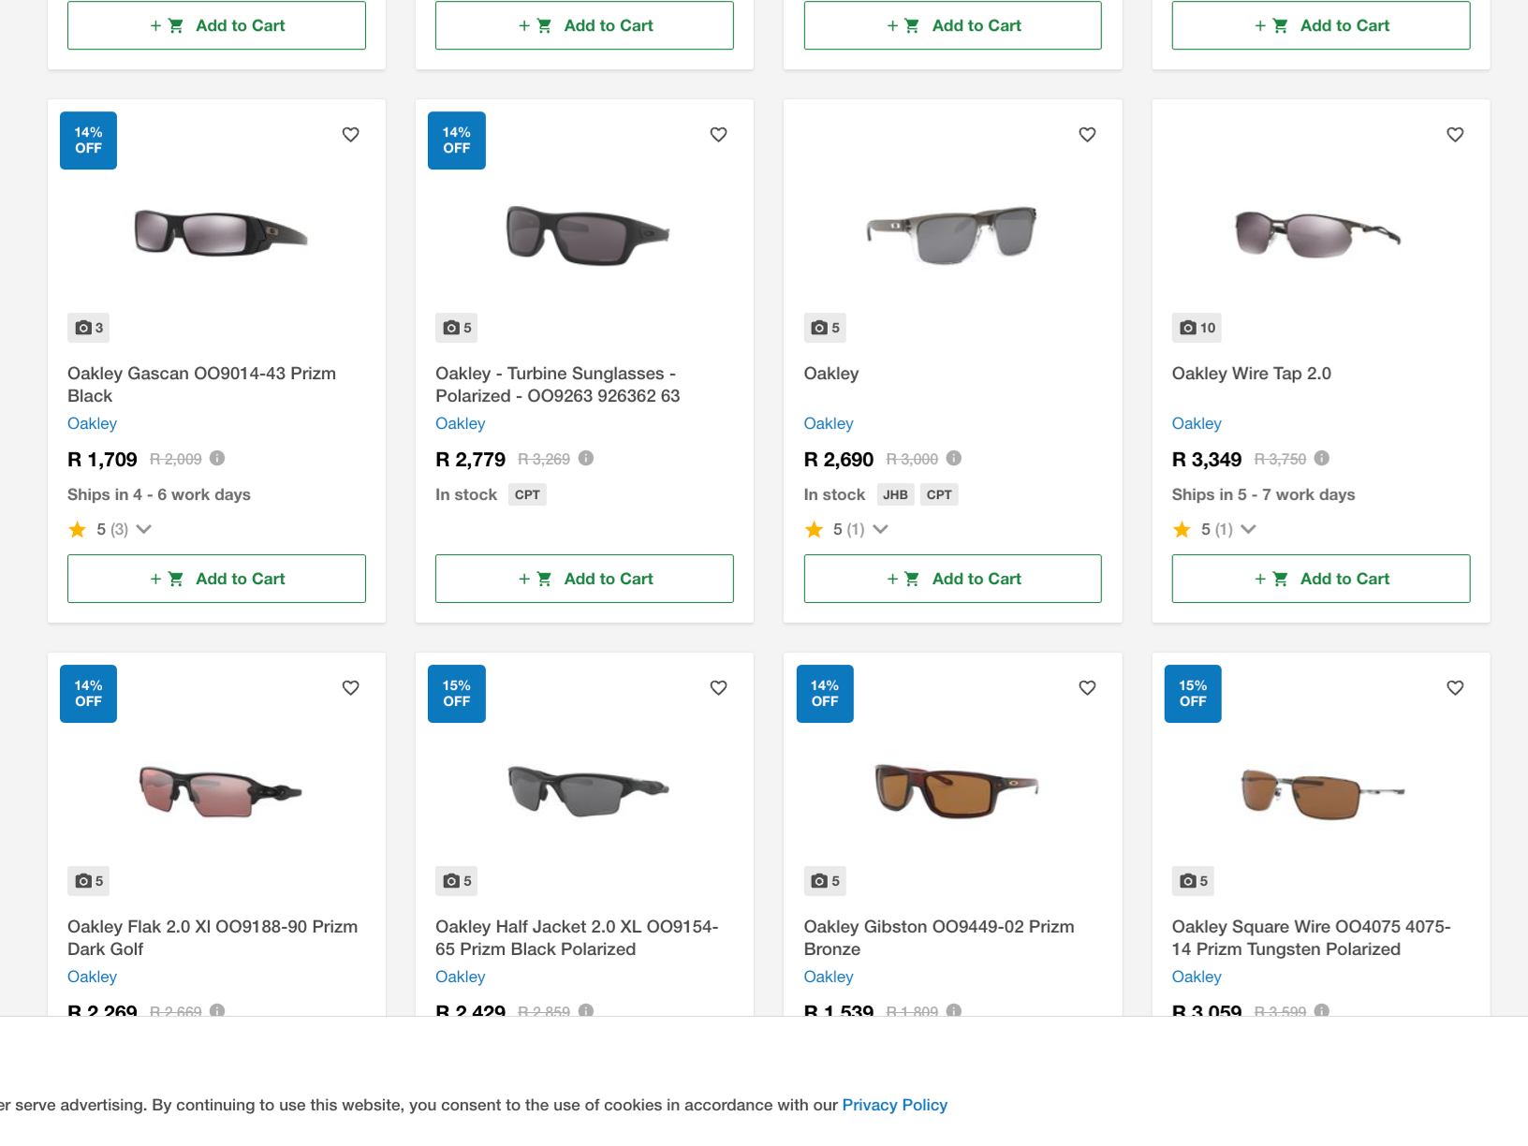Click info icon beside R 3,000 price
The image size is (1528, 1146).
tap(954, 458)
